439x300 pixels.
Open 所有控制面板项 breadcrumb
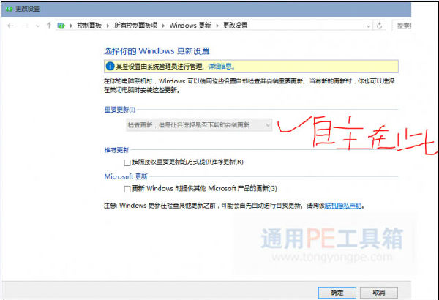pos(136,26)
